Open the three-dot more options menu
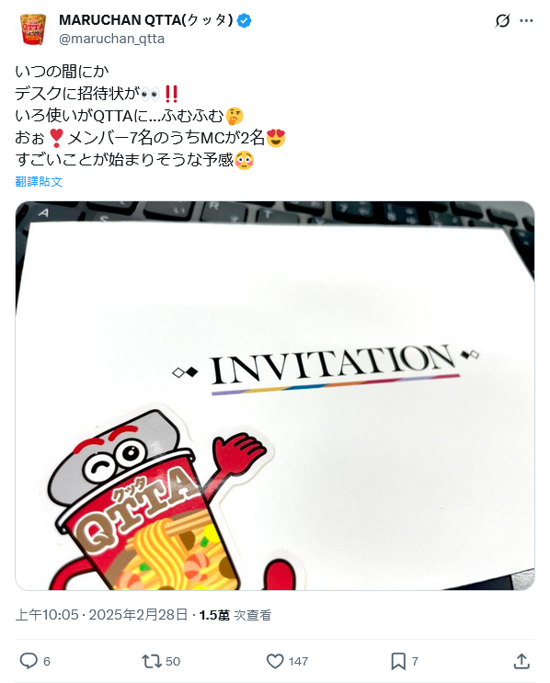Image resolution: width=550 pixels, height=683 pixels. click(x=526, y=20)
